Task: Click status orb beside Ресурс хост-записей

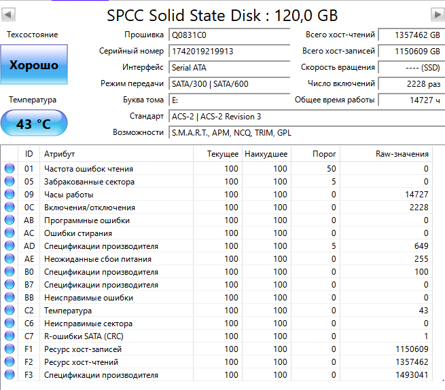Action: [x=10, y=349]
